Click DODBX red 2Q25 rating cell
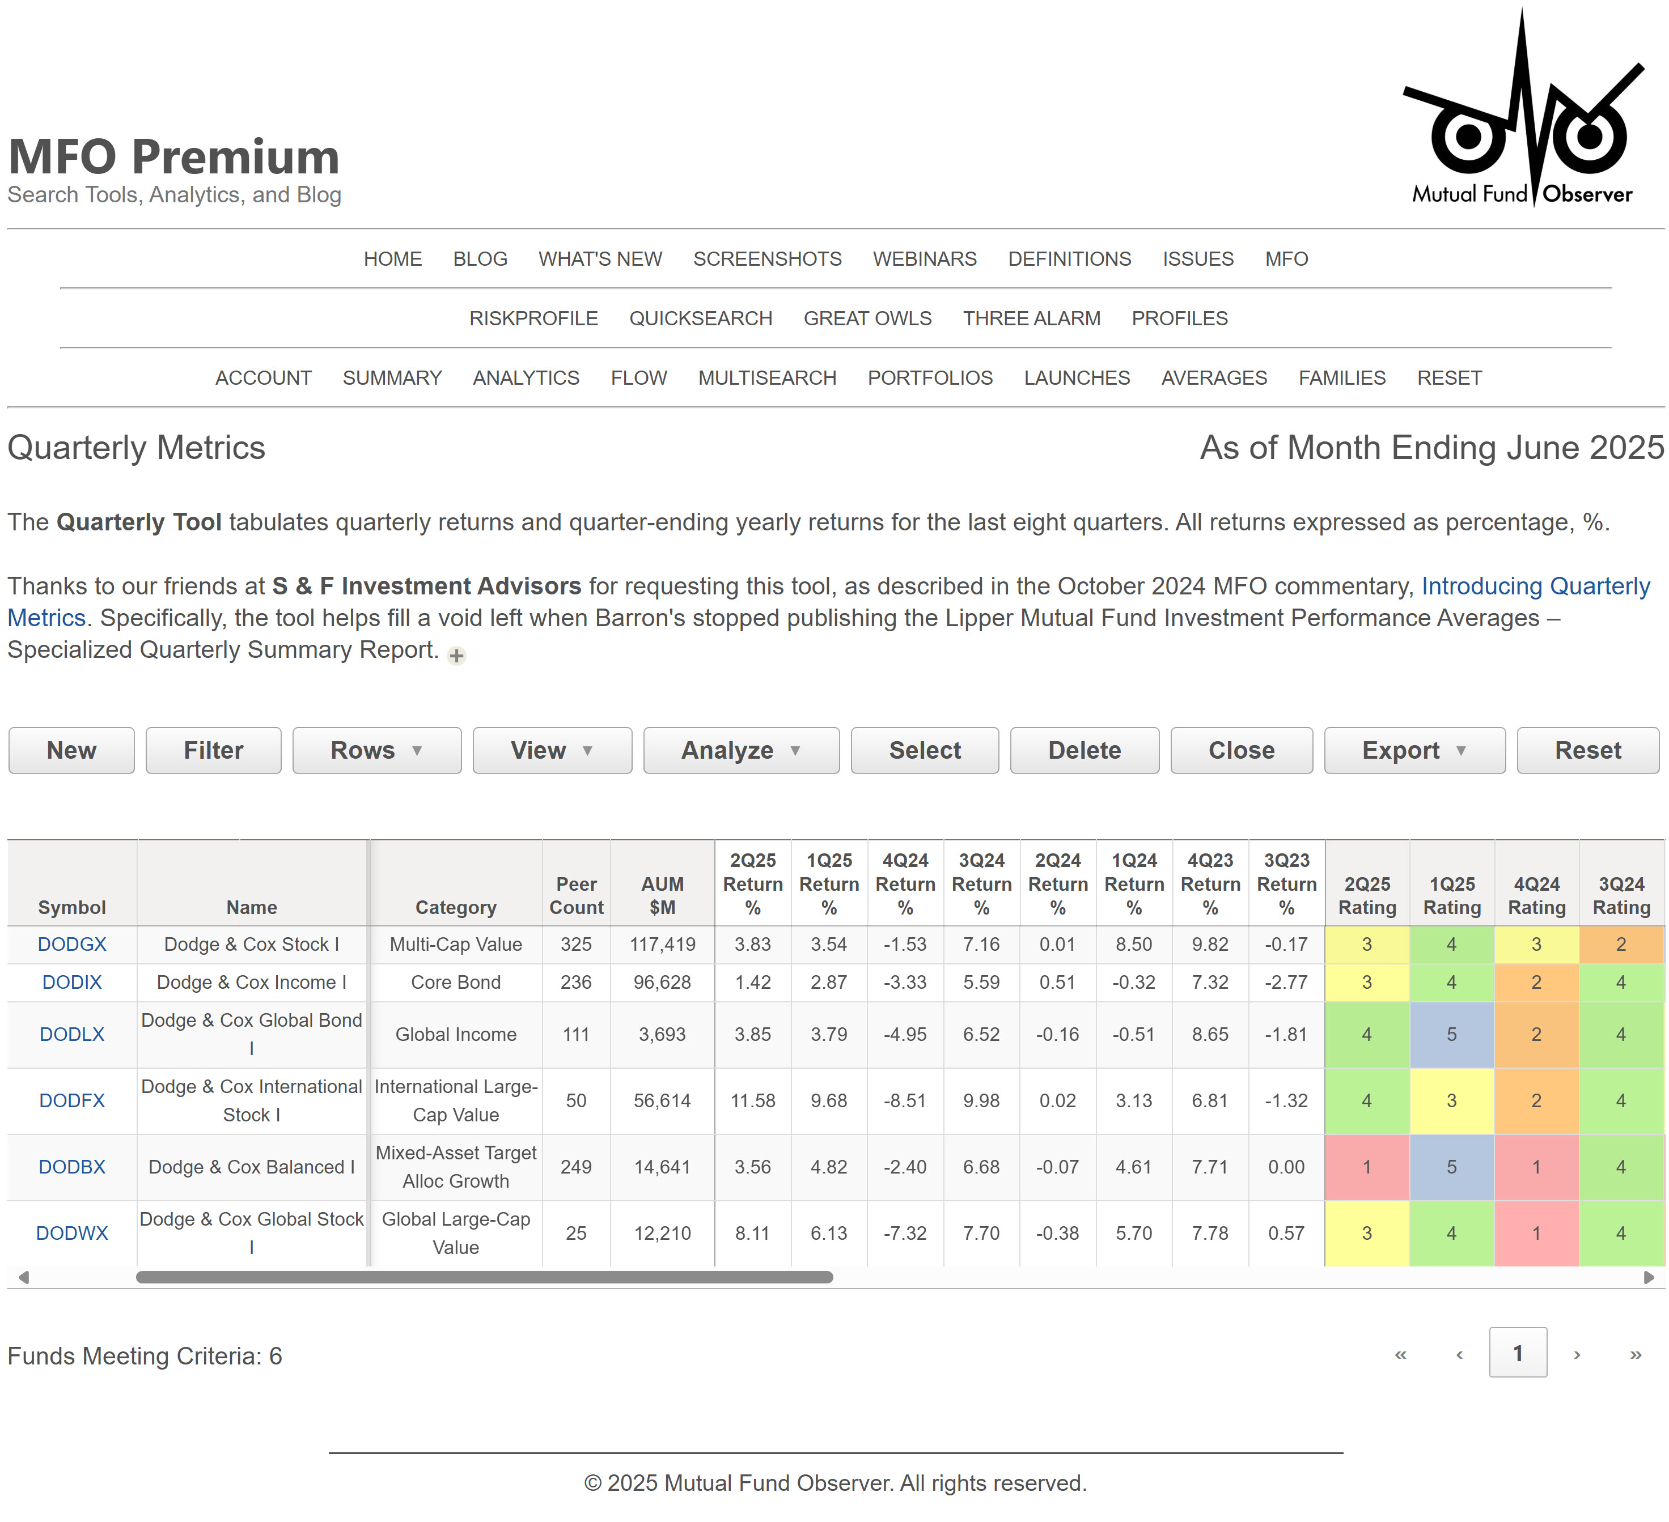This screenshot has height=1522, width=1669. 1366,1167
